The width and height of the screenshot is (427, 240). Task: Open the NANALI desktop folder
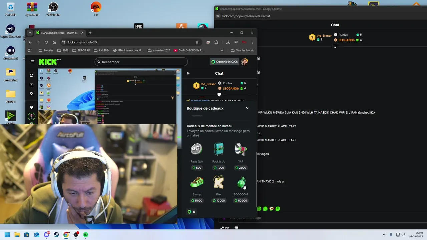11,96
